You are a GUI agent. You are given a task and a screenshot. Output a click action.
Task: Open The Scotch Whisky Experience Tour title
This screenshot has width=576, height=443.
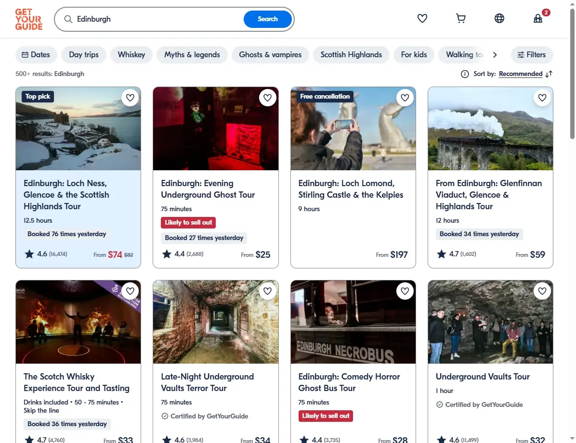point(77,382)
